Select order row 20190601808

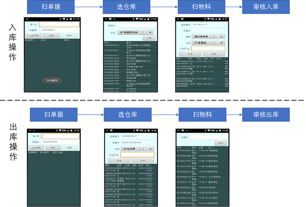(130, 64)
